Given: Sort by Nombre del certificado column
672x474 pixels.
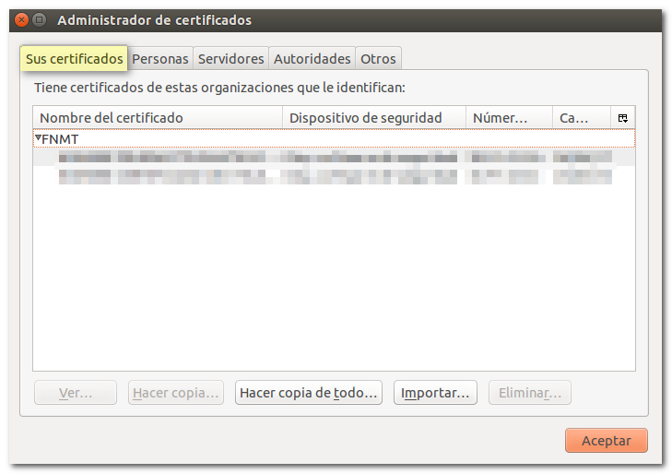Looking at the screenshot, I should pyautogui.click(x=158, y=118).
